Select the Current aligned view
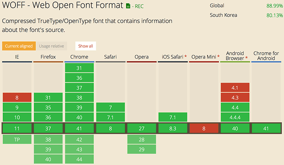This screenshot has height=165, width=284. 19,46
